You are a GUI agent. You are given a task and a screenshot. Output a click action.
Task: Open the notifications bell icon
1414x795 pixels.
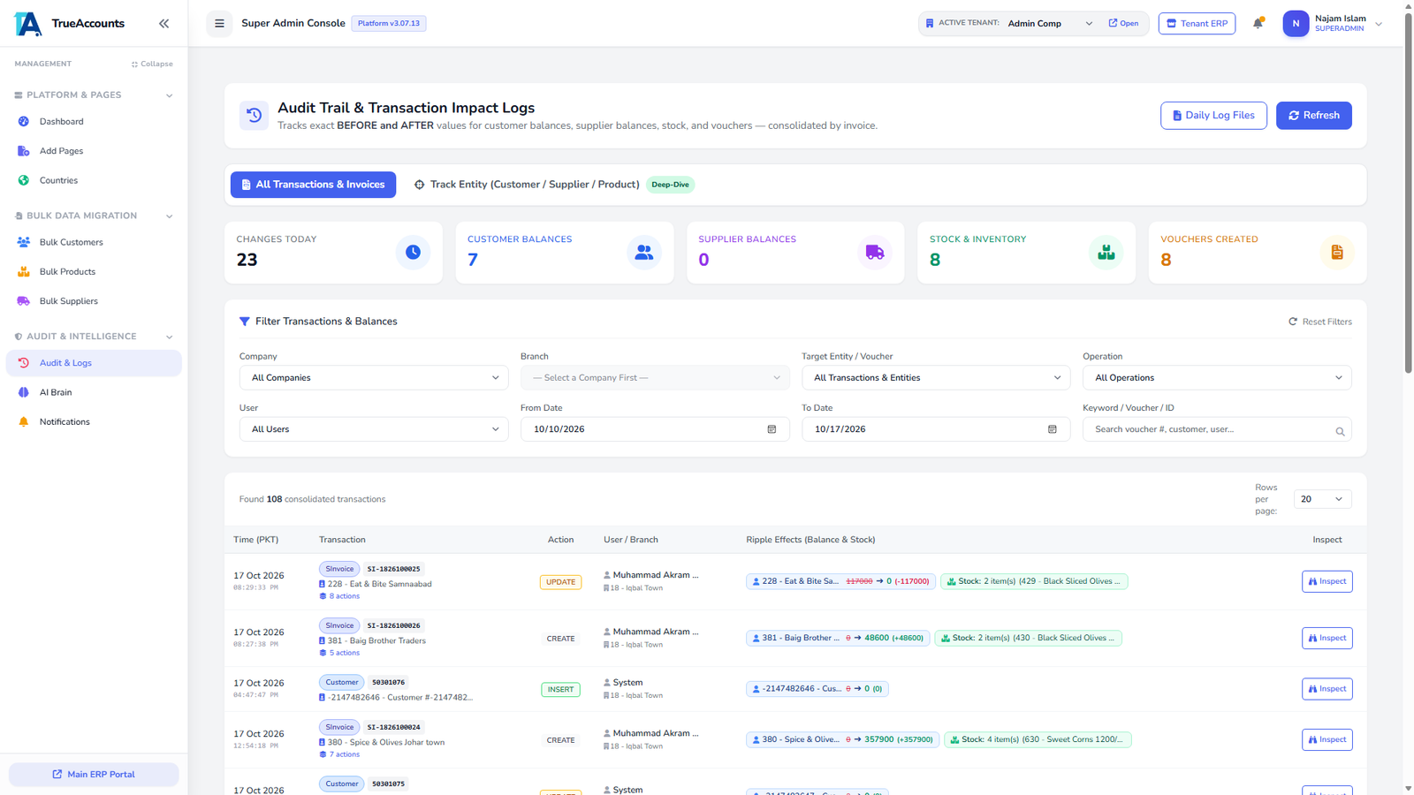click(x=1258, y=24)
